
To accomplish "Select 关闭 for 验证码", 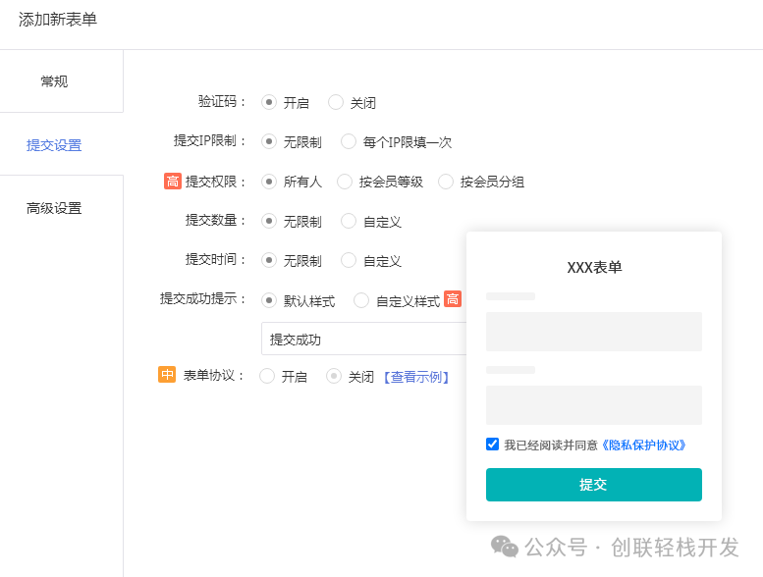I will (x=336, y=103).
